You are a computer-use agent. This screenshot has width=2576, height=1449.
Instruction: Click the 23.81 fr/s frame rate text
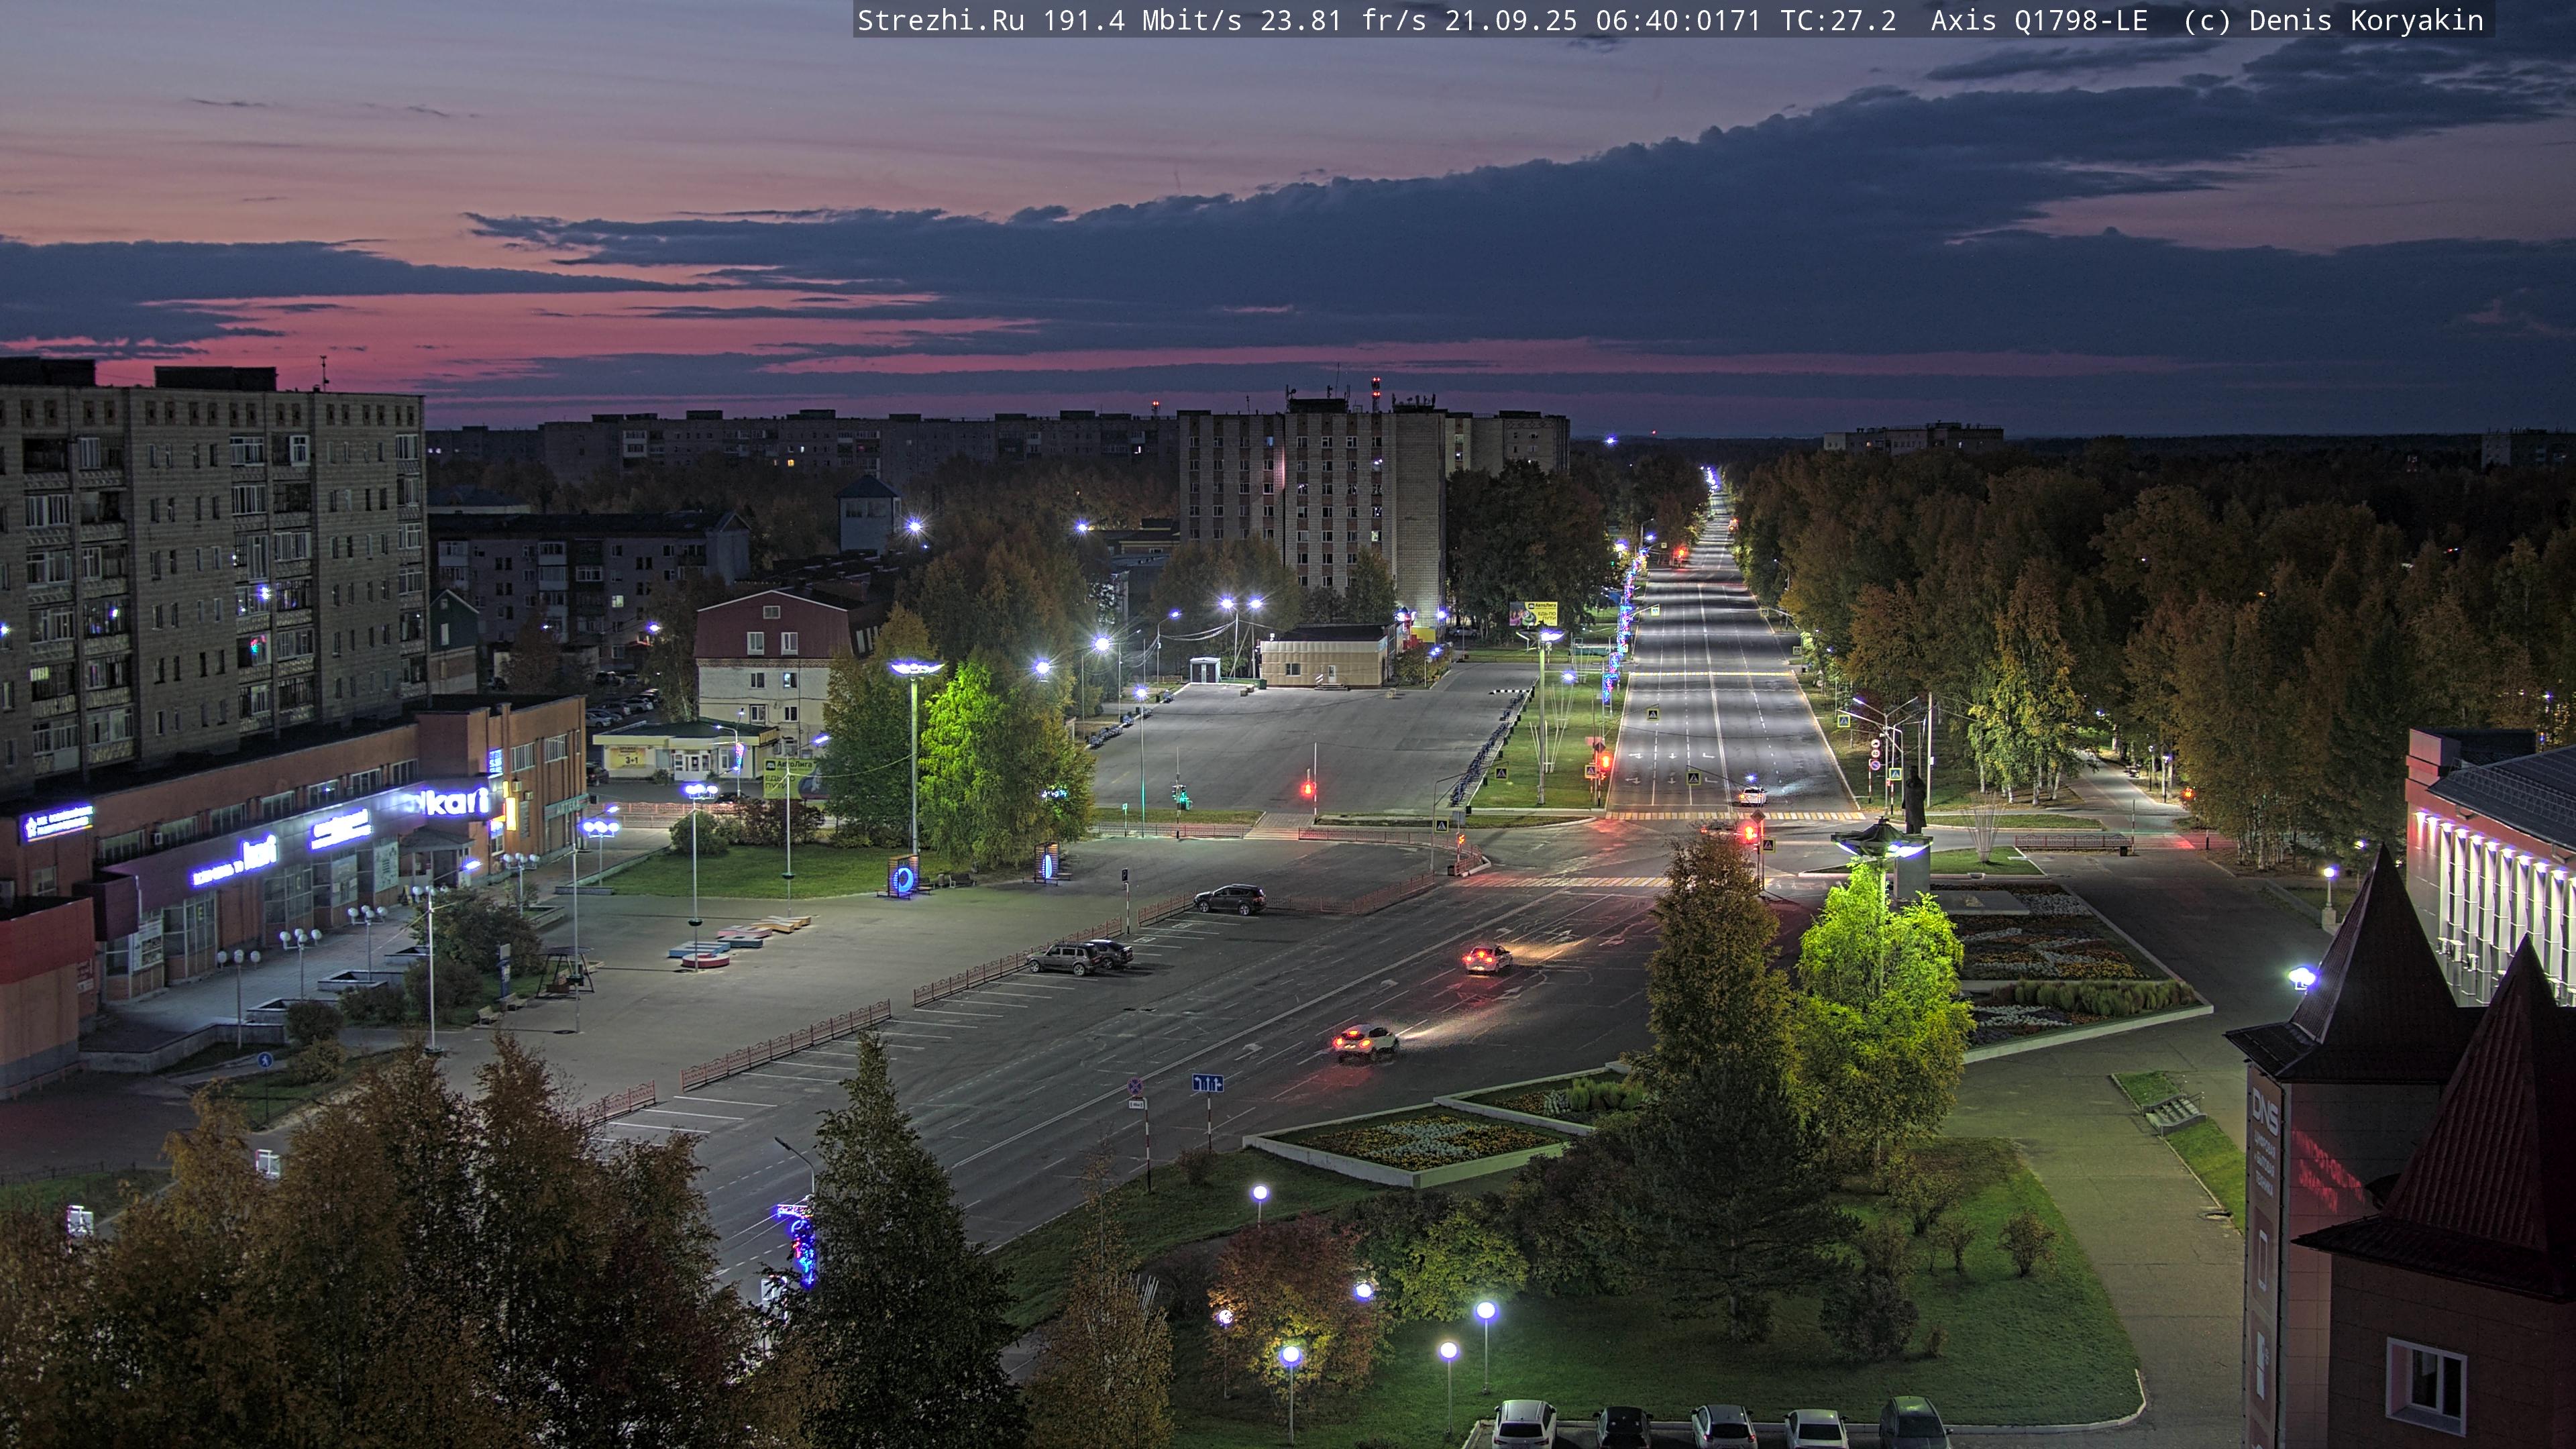pyautogui.click(x=1342, y=21)
